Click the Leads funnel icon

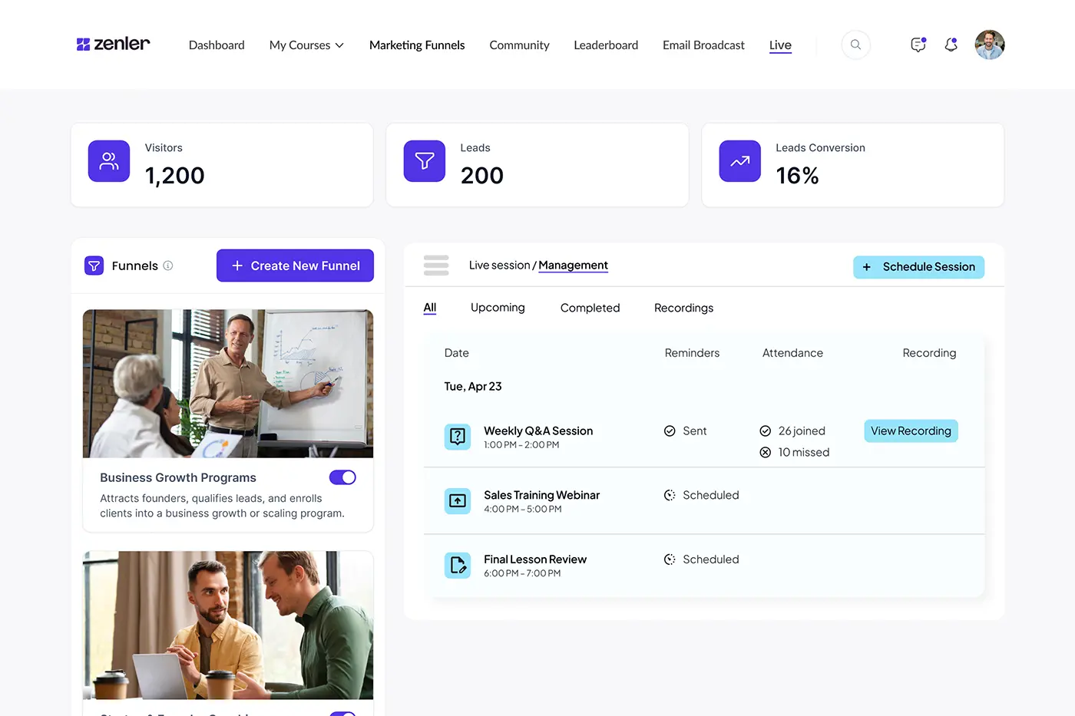(425, 161)
